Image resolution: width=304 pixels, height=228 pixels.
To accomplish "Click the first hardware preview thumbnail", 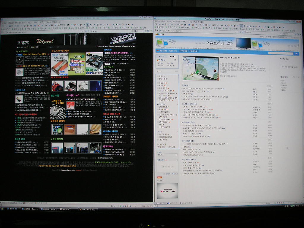I will 58,86.
